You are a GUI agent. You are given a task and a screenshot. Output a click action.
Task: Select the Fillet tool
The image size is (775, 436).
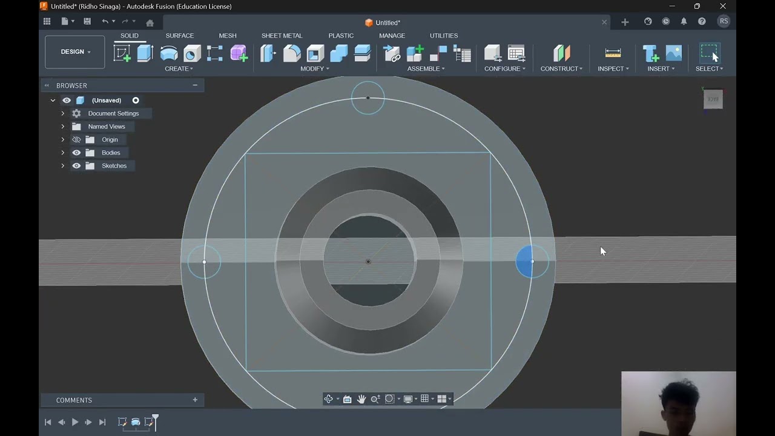pos(292,53)
